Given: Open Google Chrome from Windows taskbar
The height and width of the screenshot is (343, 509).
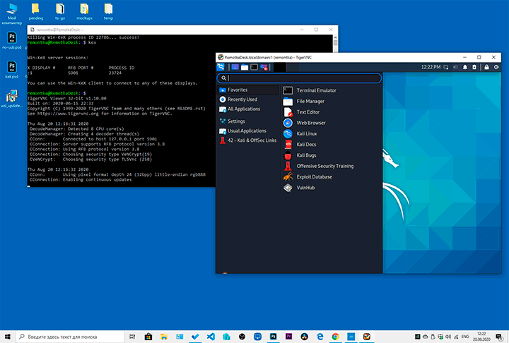Looking at the screenshot, I should (335, 337).
